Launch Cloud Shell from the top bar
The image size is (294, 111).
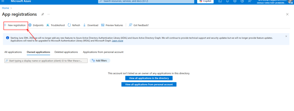click(x=220, y=1)
